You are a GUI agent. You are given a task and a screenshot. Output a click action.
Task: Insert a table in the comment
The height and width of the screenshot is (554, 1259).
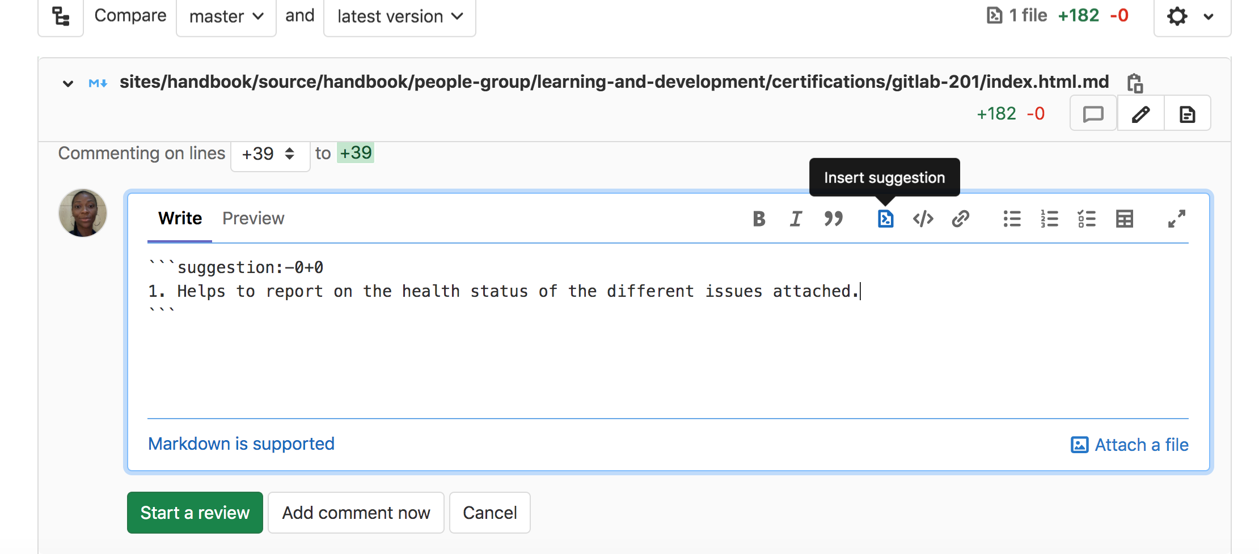pyautogui.click(x=1124, y=219)
